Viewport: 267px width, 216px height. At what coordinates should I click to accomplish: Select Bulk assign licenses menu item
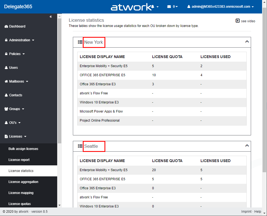(x=23, y=149)
